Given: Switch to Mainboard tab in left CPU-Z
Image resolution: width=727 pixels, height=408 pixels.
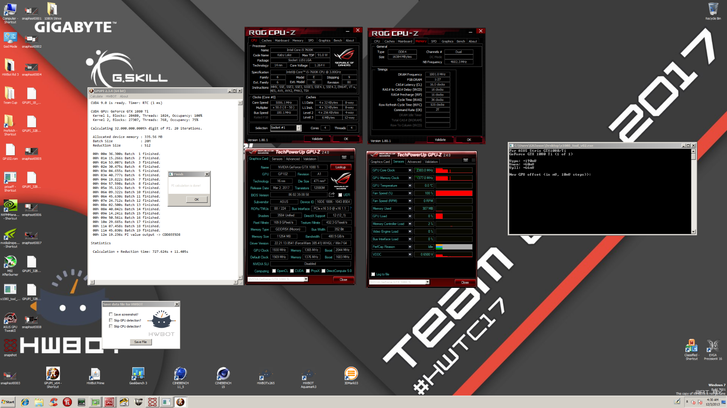Looking at the screenshot, I should 282,40.
